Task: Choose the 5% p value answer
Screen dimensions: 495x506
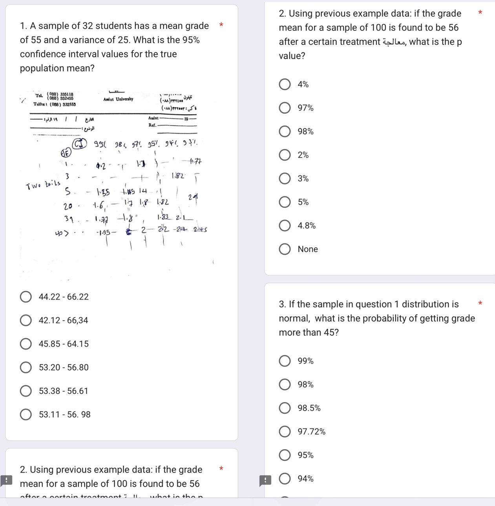Action: click(x=285, y=202)
